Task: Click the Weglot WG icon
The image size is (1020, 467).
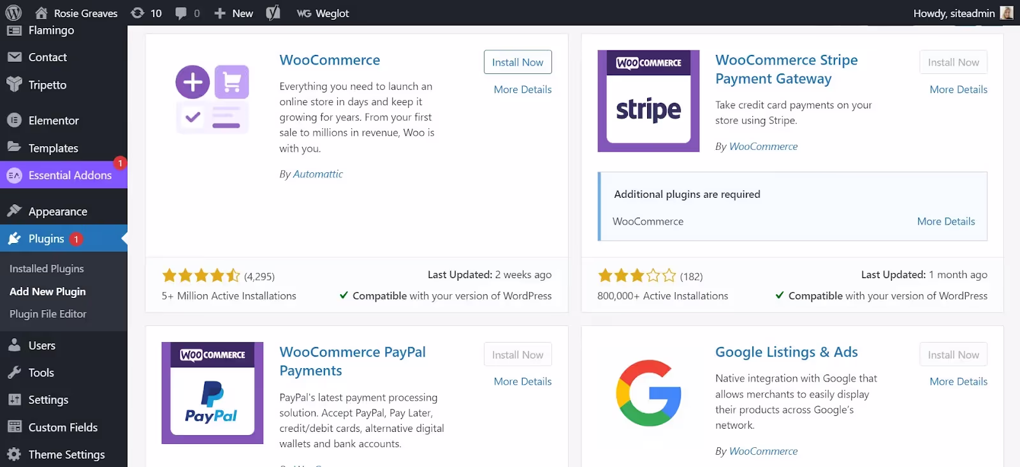Action: [304, 13]
